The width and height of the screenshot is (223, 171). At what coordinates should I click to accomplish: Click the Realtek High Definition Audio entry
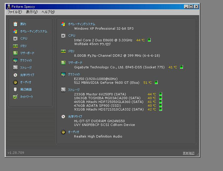[x=98, y=136]
